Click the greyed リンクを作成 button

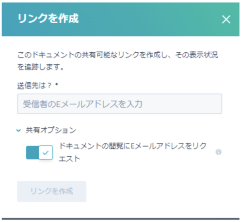52,191
